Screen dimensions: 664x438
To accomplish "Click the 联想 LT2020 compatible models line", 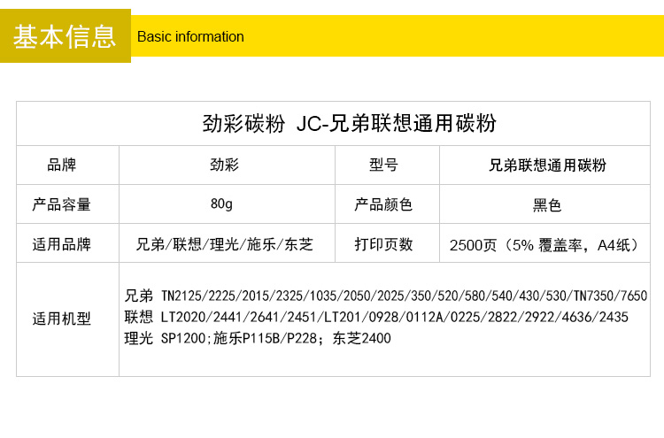I will 376,317.
